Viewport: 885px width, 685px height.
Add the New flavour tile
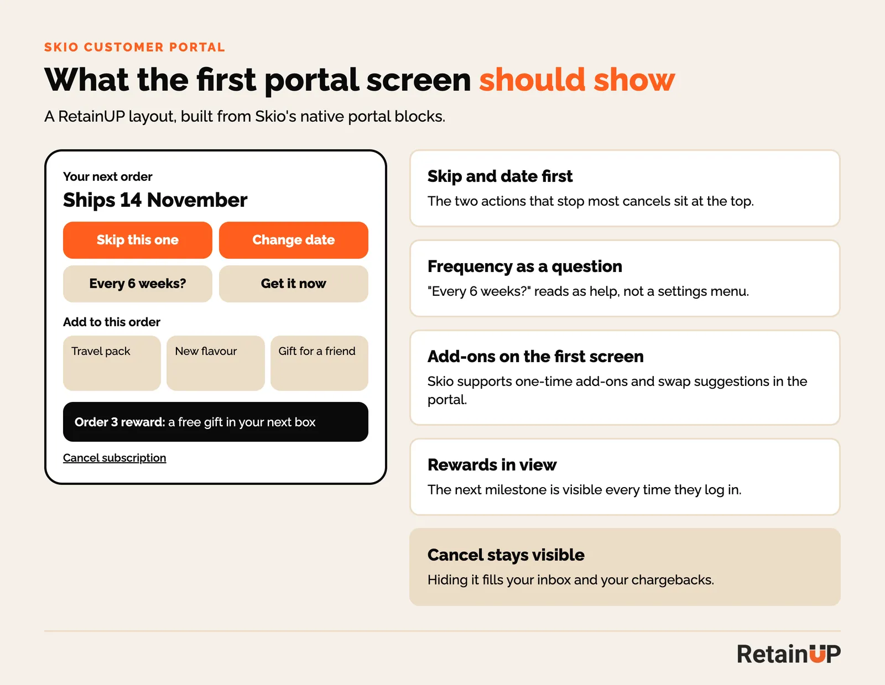pyautogui.click(x=216, y=363)
